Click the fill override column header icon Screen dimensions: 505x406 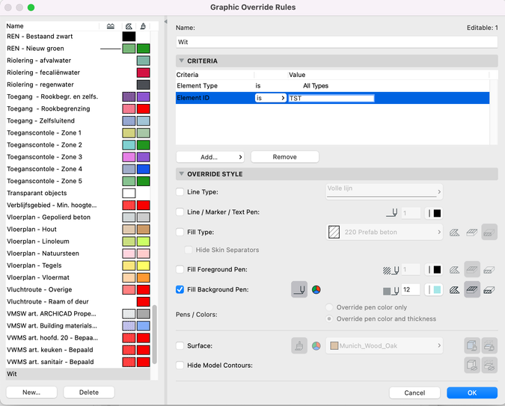coord(129,26)
